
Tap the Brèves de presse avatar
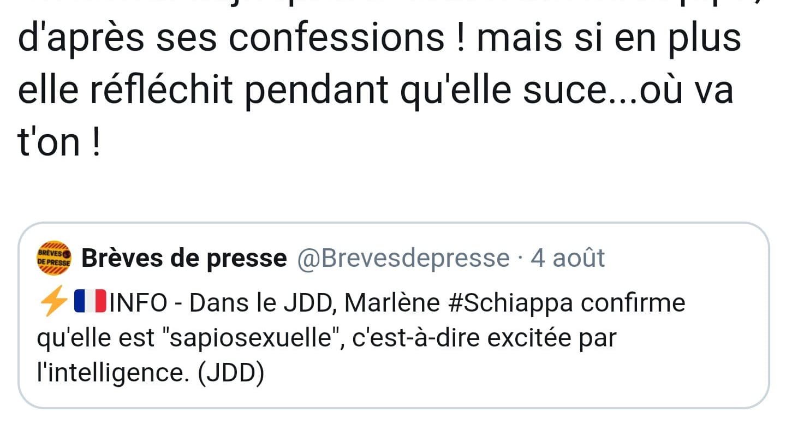pyautogui.click(x=53, y=258)
